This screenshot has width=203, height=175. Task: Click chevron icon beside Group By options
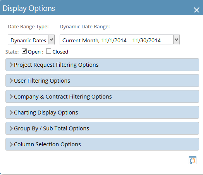tap(11, 128)
